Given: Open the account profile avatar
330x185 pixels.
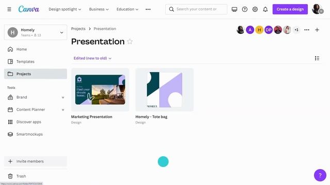Looking at the screenshot, I should [x=317, y=9].
